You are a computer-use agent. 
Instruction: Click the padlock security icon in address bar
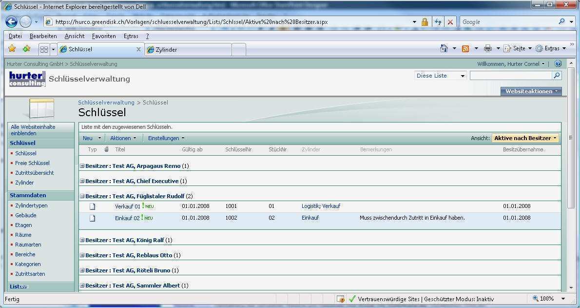click(425, 22)
